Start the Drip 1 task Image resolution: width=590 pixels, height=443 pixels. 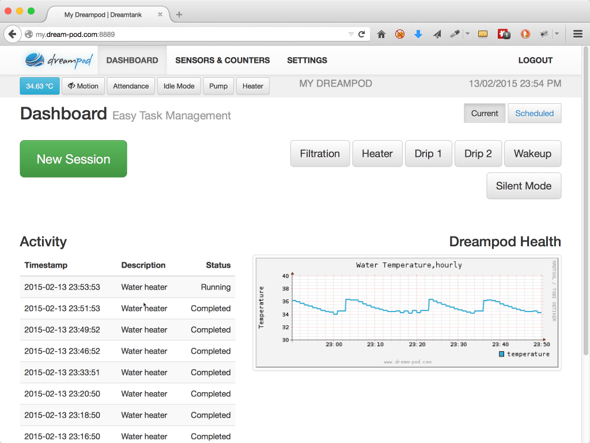[428, 153]
